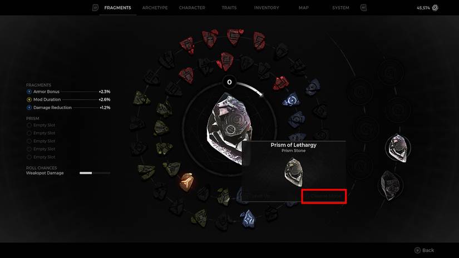Click the Weakspot Damage roll chance bar
The image size is (459, 258).
95,173
